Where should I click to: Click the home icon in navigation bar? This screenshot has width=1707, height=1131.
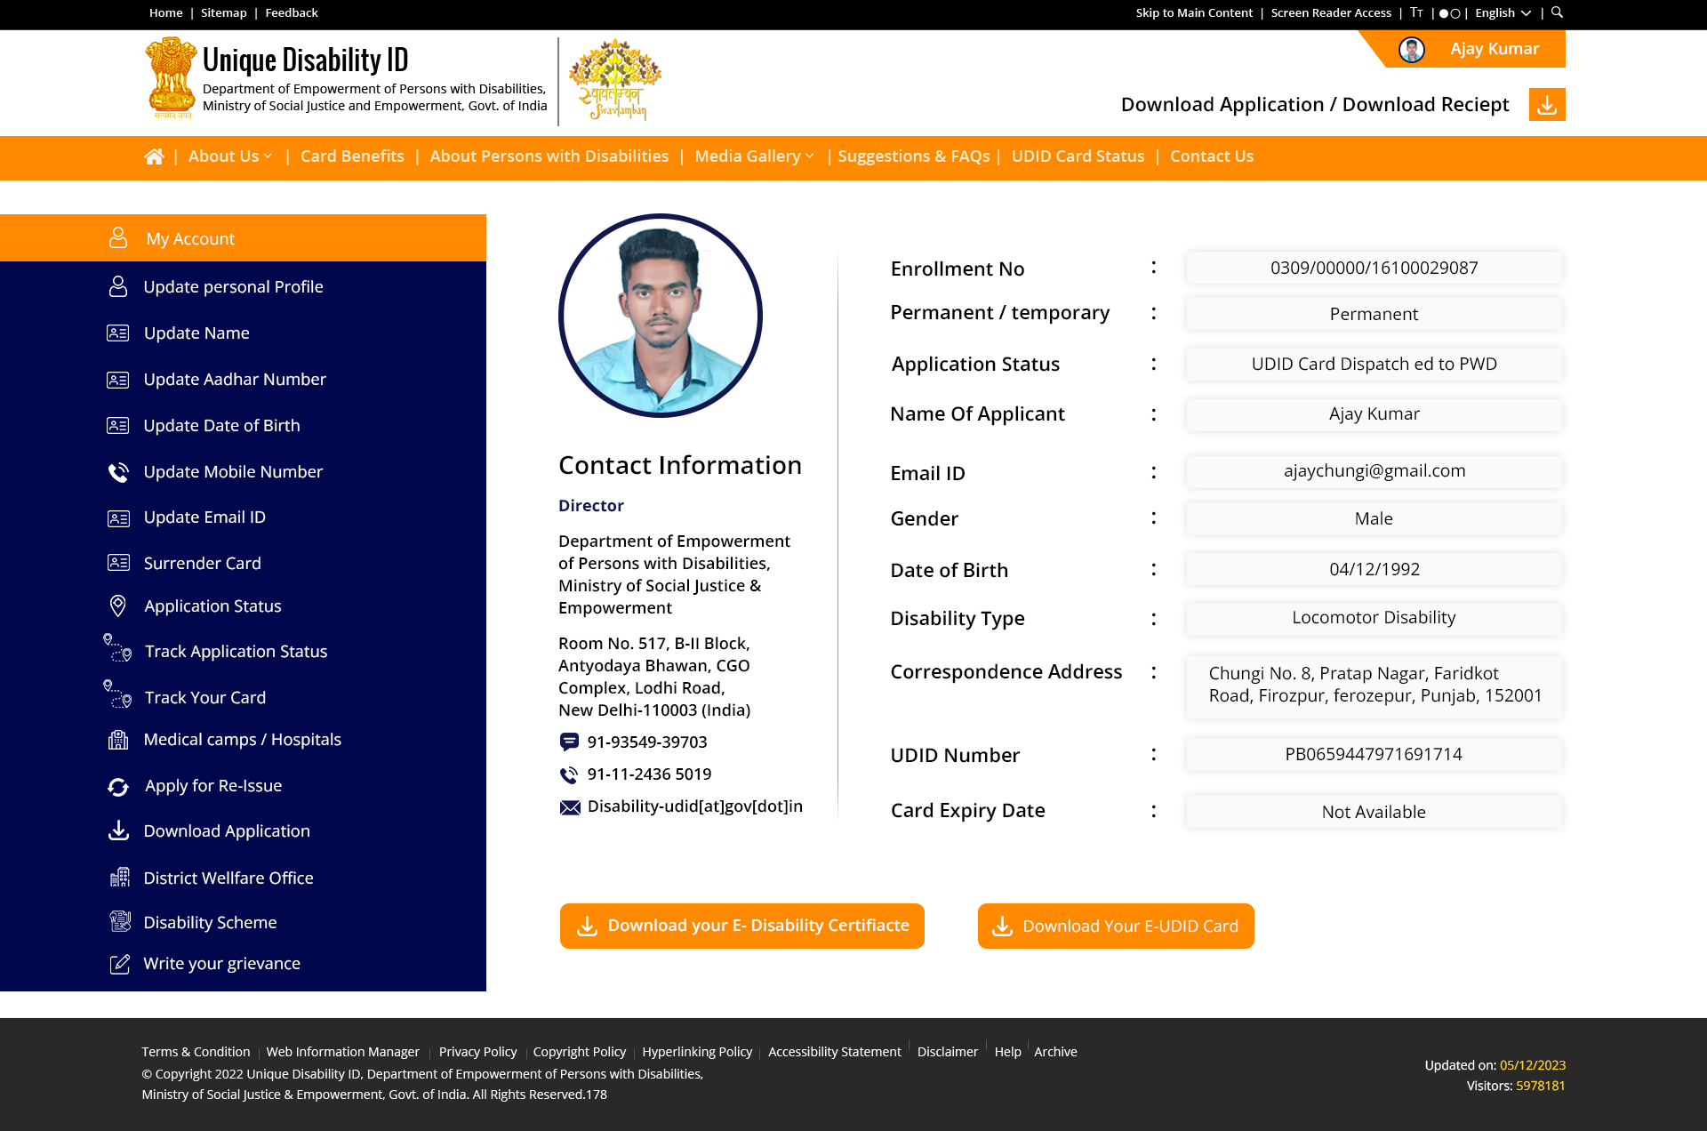tap(154, 156)
